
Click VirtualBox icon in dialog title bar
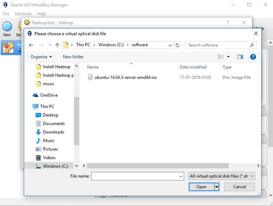(30, 34)
